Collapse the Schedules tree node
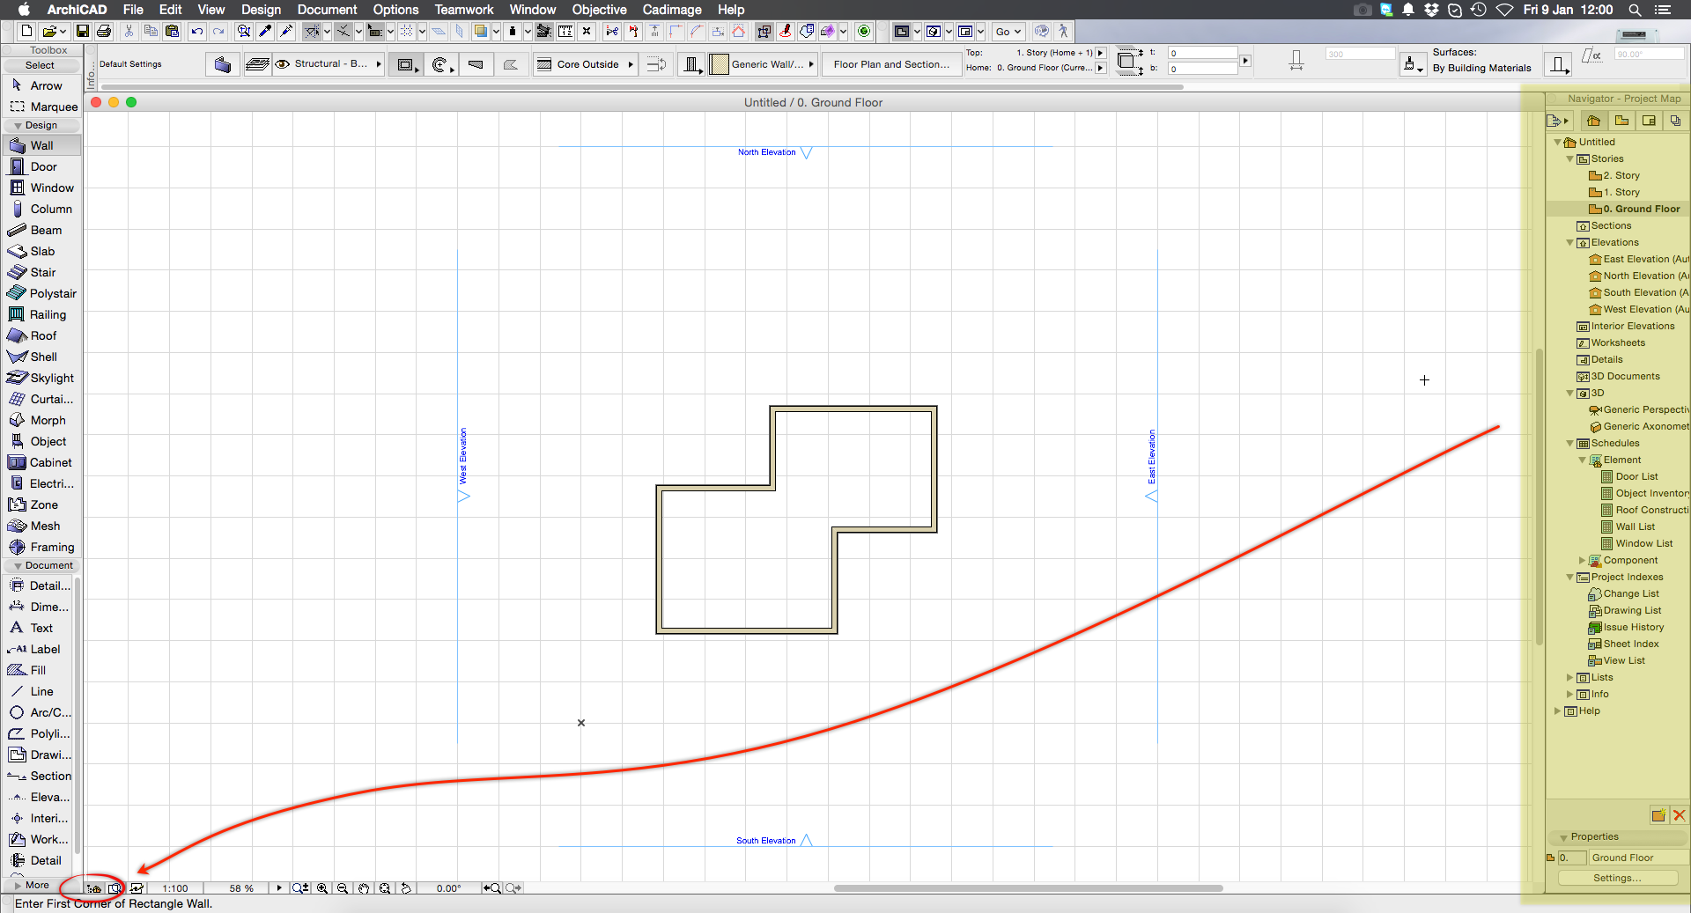This screenshot has height=913, width=1691. [x=1569, y=444]
